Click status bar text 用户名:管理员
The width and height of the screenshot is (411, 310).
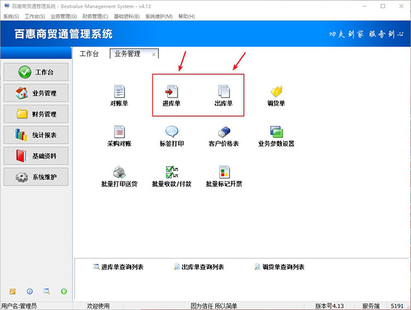pos(19,306)
